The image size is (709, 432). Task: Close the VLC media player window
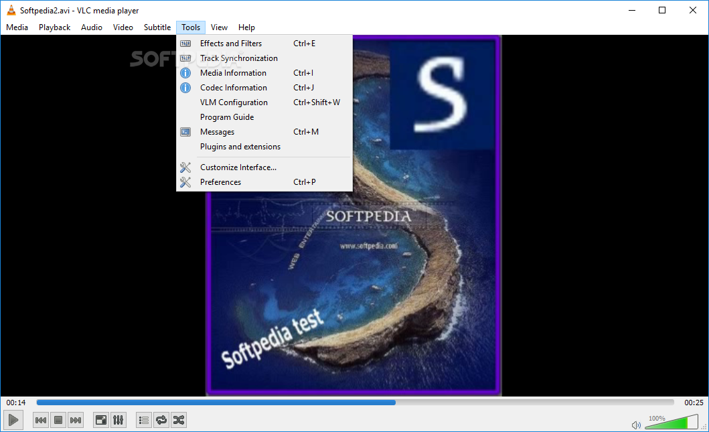pyautogui.click(x=693, y=10)
